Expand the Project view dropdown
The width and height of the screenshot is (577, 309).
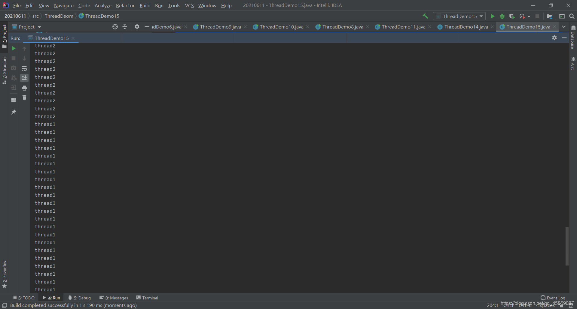pyautogui.click(x=39, y=27)
